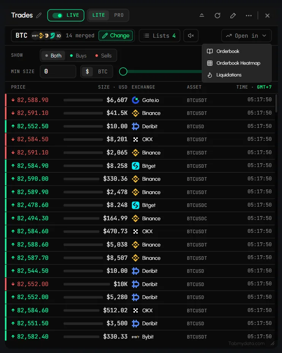Change the GMT+7 timezone setting
The width and height of the screenshot is (282, 353).
(x=264, y=87)
